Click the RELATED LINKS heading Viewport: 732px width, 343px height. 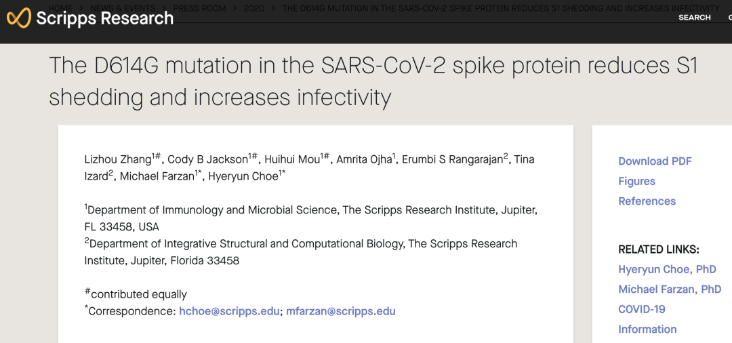tap(658, 249)
